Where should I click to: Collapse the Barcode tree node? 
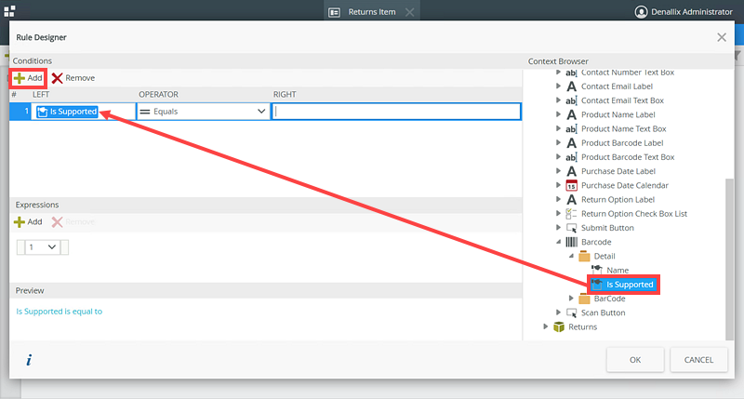point(559,242)
